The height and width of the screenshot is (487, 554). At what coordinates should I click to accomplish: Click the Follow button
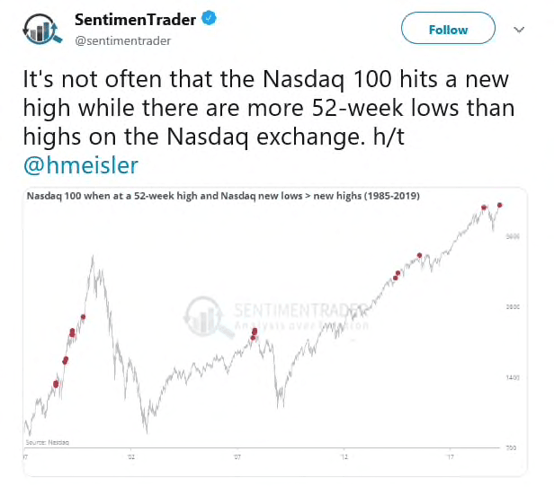pyautogui.click(x=448, y=28)
